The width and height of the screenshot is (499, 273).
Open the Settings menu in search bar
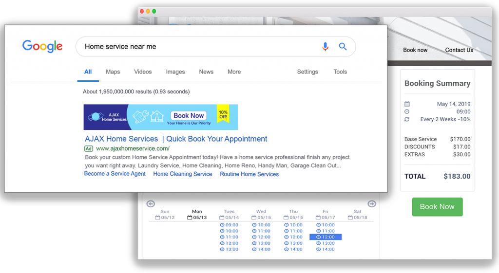(x=307, y=72)
